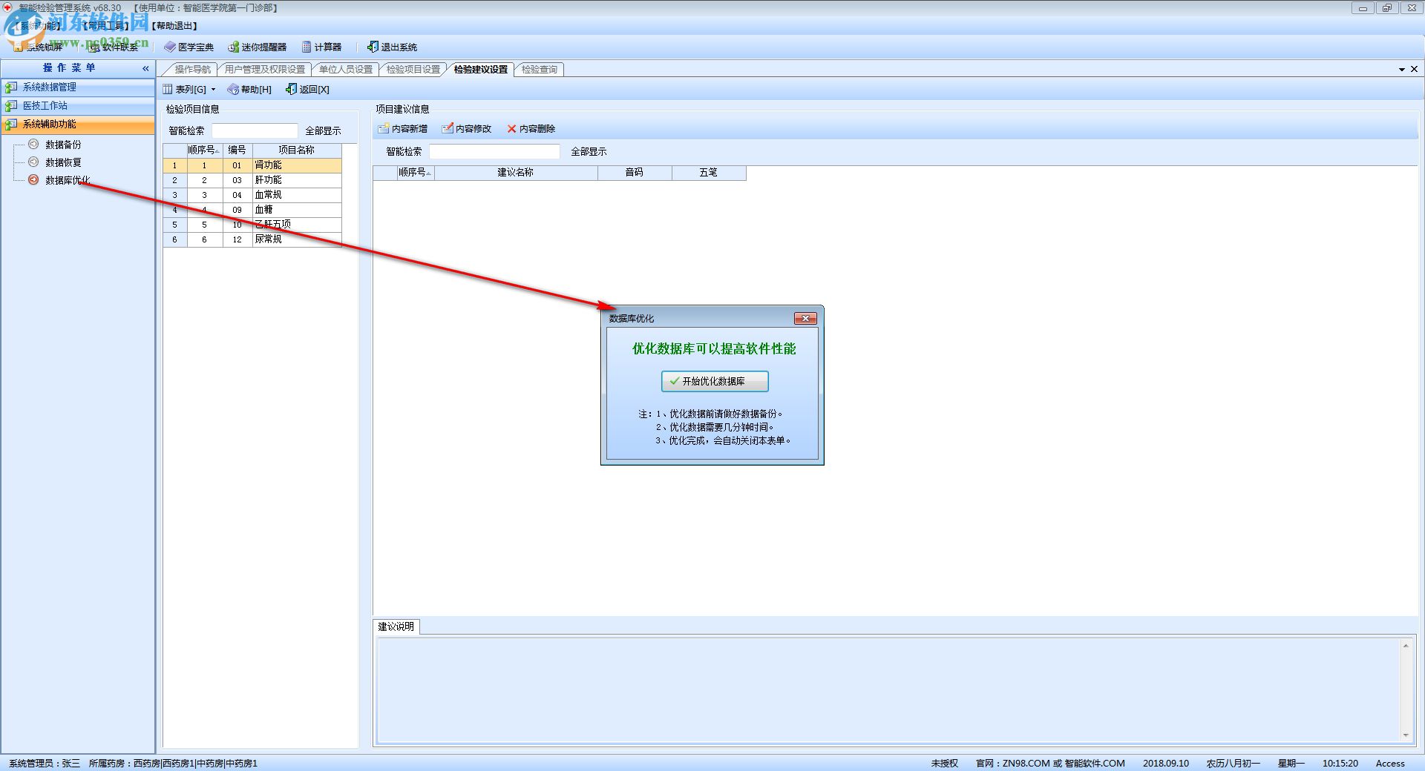Click the 音码 column header
This screenshot has width=1425, height=771.
pos(635,173)
